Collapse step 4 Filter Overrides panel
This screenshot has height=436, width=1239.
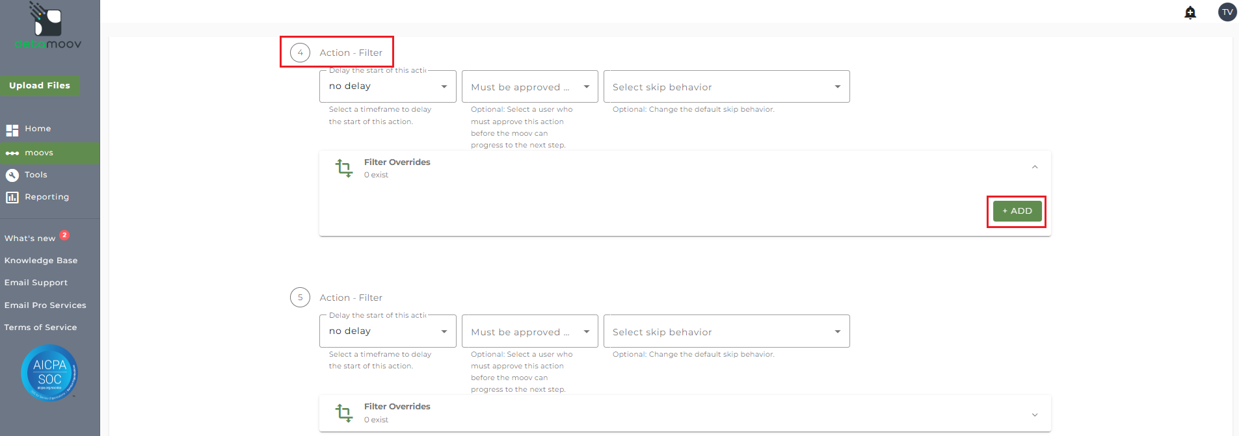[x=1035, y=168]
